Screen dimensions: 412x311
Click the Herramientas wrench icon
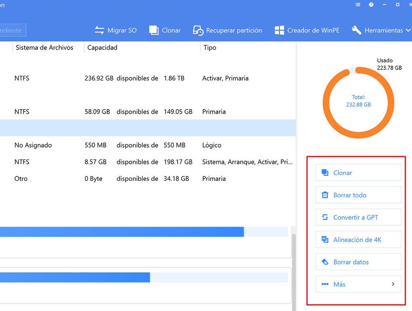tap(356, 30)
